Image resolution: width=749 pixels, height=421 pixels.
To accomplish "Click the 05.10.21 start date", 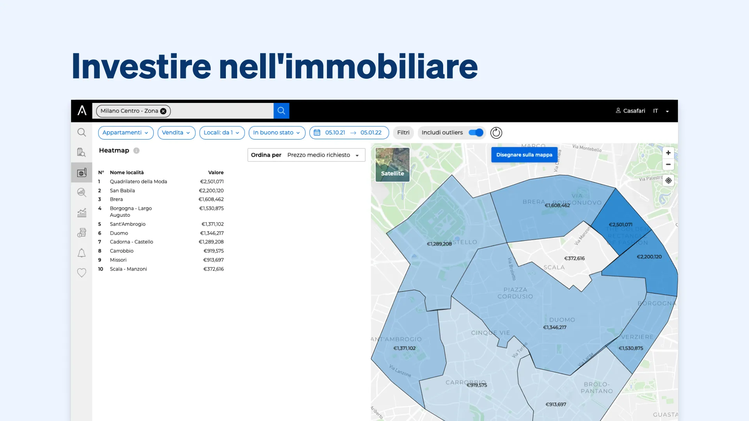I will 335,133.
